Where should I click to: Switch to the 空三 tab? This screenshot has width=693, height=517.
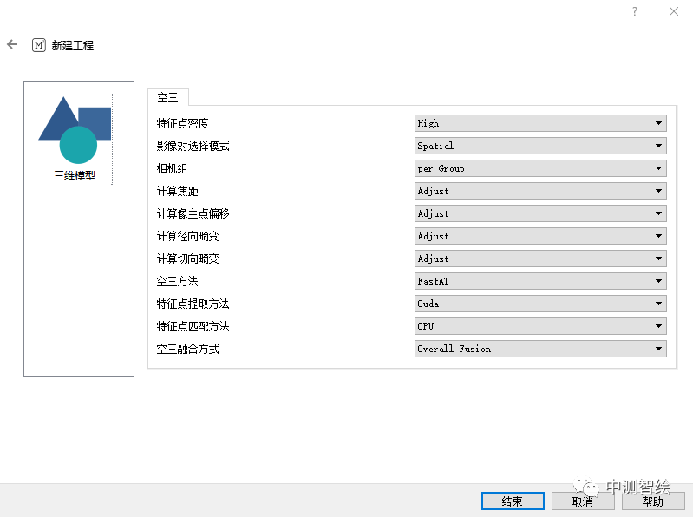[x=167, y=97]
